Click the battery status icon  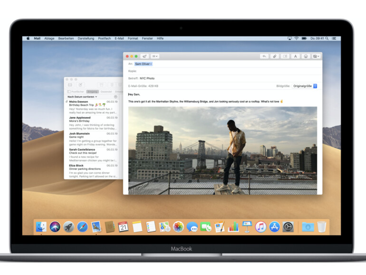click(304, 39)
